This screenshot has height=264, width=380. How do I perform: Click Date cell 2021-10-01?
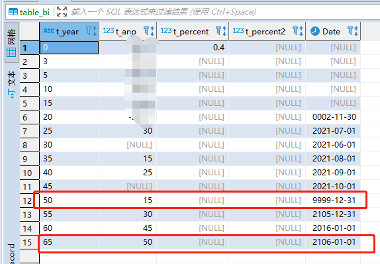tap(334, 187)
